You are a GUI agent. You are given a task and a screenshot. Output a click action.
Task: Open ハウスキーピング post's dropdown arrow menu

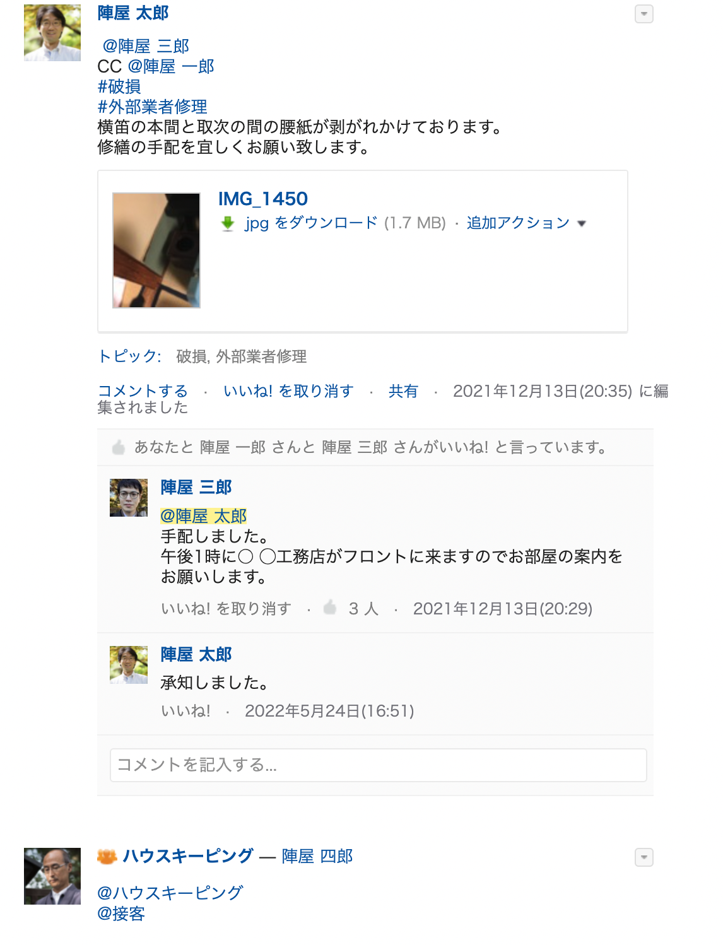click(x=644, y=857)
